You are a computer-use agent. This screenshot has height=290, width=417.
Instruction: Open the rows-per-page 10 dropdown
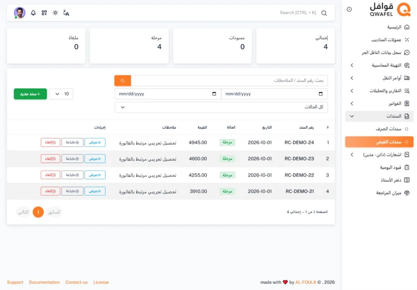pos(61,94)
